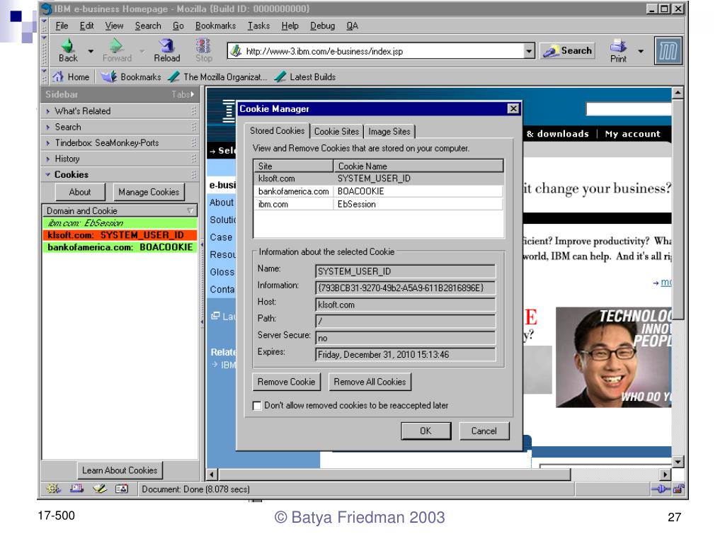
Task: Click the Forward arrow icon
Action: [x=116, y=45]
